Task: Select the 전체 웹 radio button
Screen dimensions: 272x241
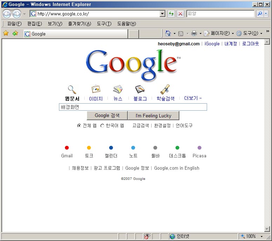Action: click(x=79, y=125)
